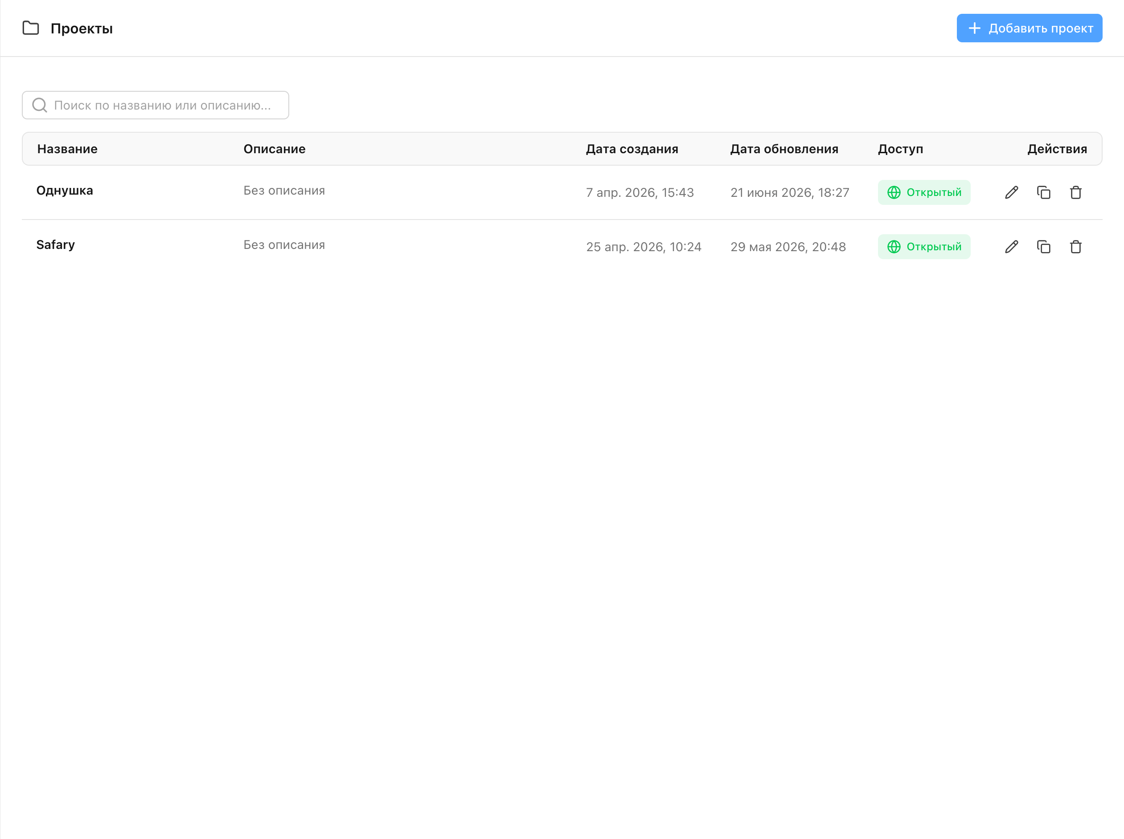Click Без описания in Safary row

pos(284,245)
